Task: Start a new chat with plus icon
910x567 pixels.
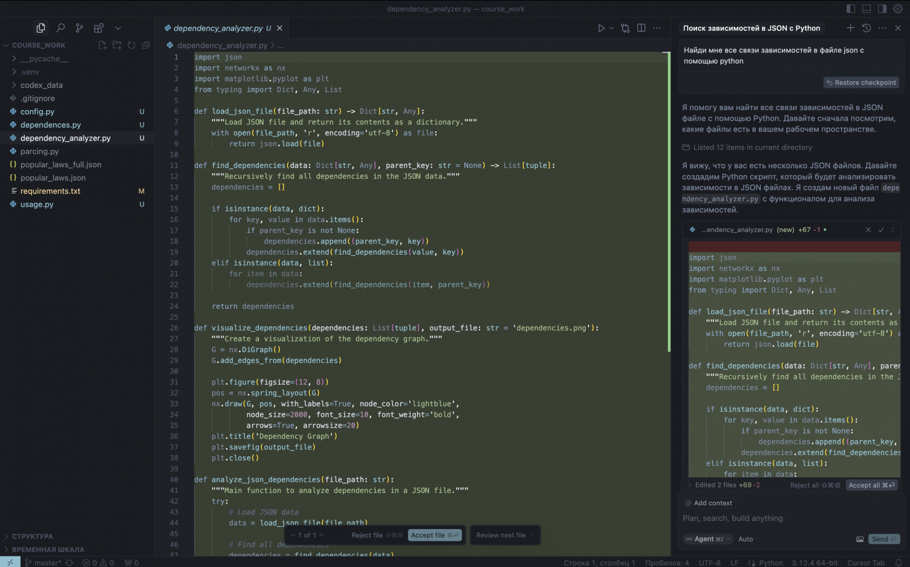Action: tap(850, 28)
